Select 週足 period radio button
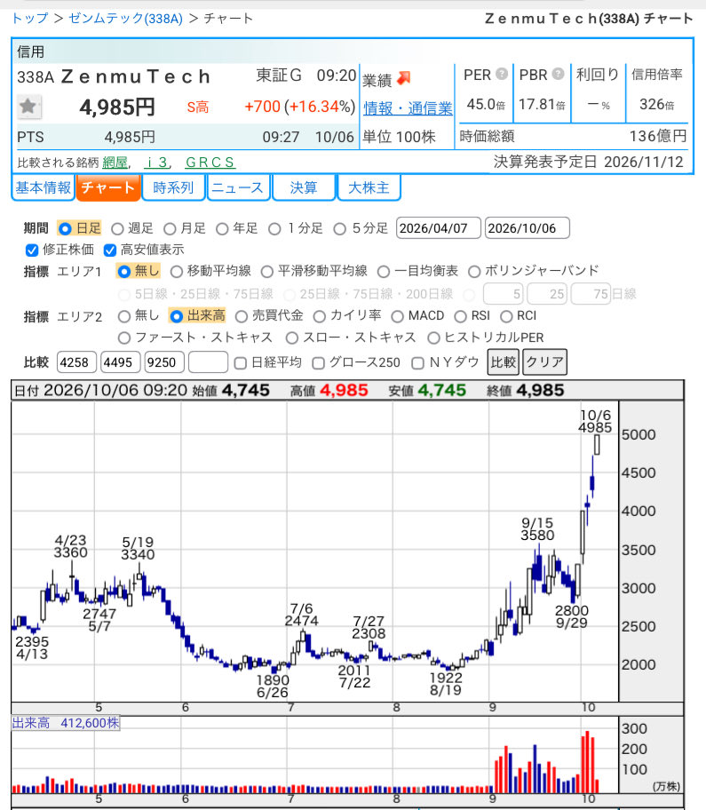This screenshot has width=706, height=810. pyautogui.click(x=117, y=228)
